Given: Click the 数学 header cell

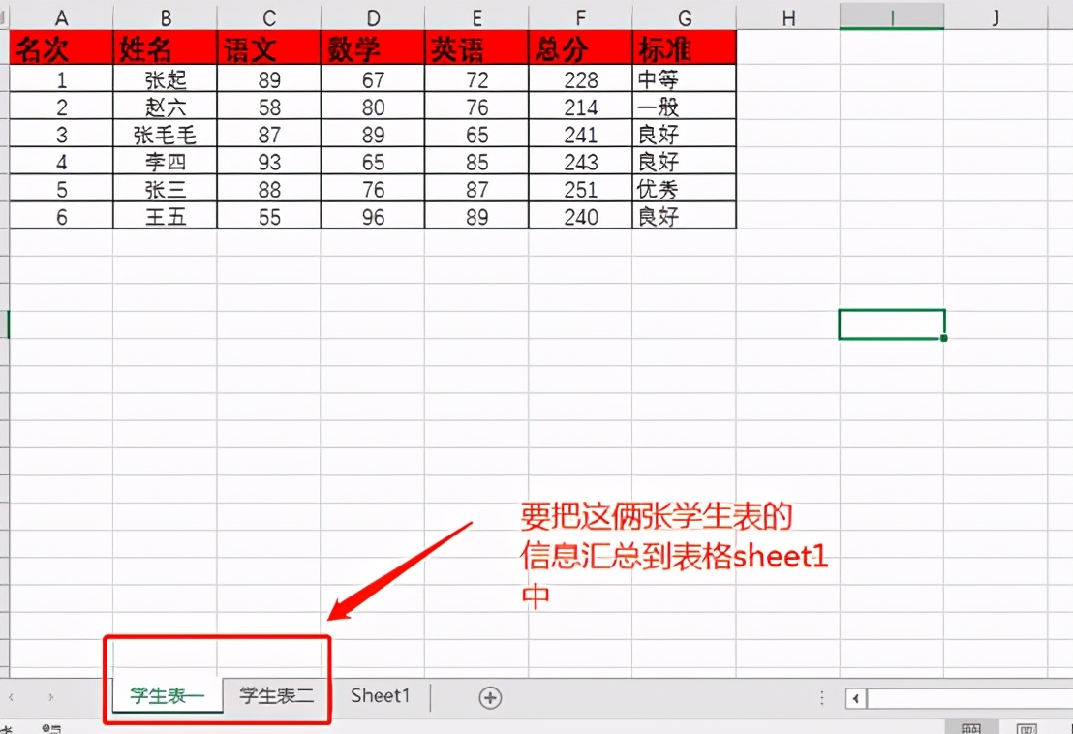Looking at the screenshot, I should tap(373, 47).
